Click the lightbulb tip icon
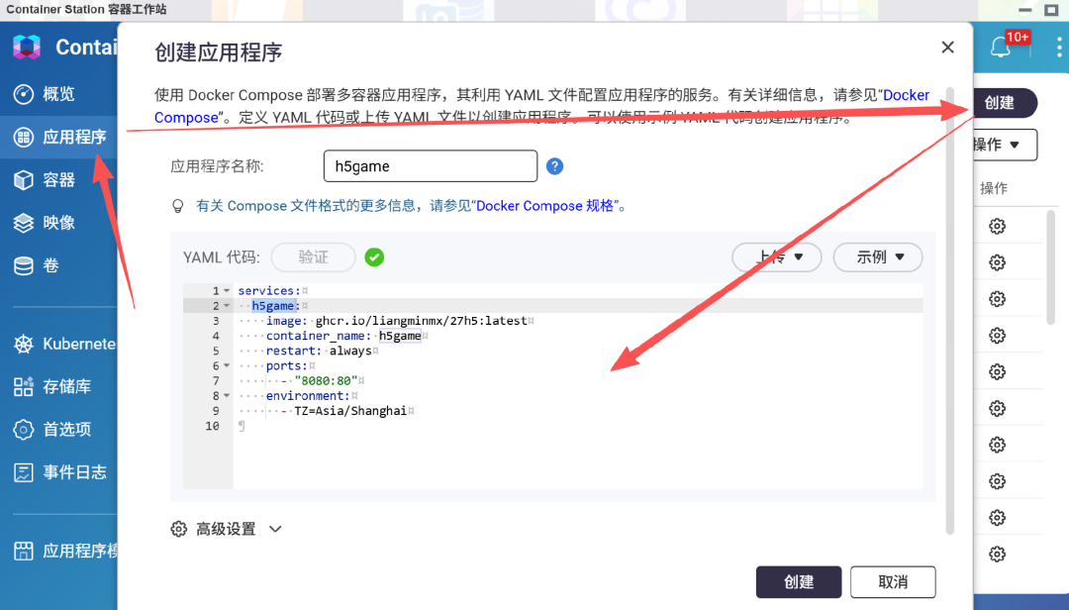This screenshot has height=610, width=1069. click(178, 206)
